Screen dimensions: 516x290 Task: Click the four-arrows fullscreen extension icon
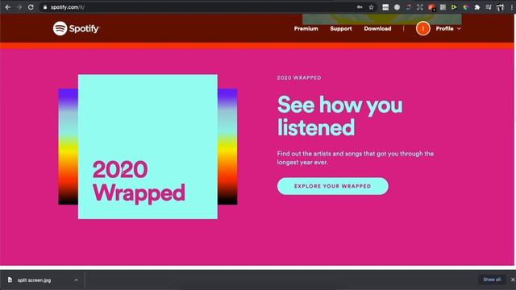420,7
